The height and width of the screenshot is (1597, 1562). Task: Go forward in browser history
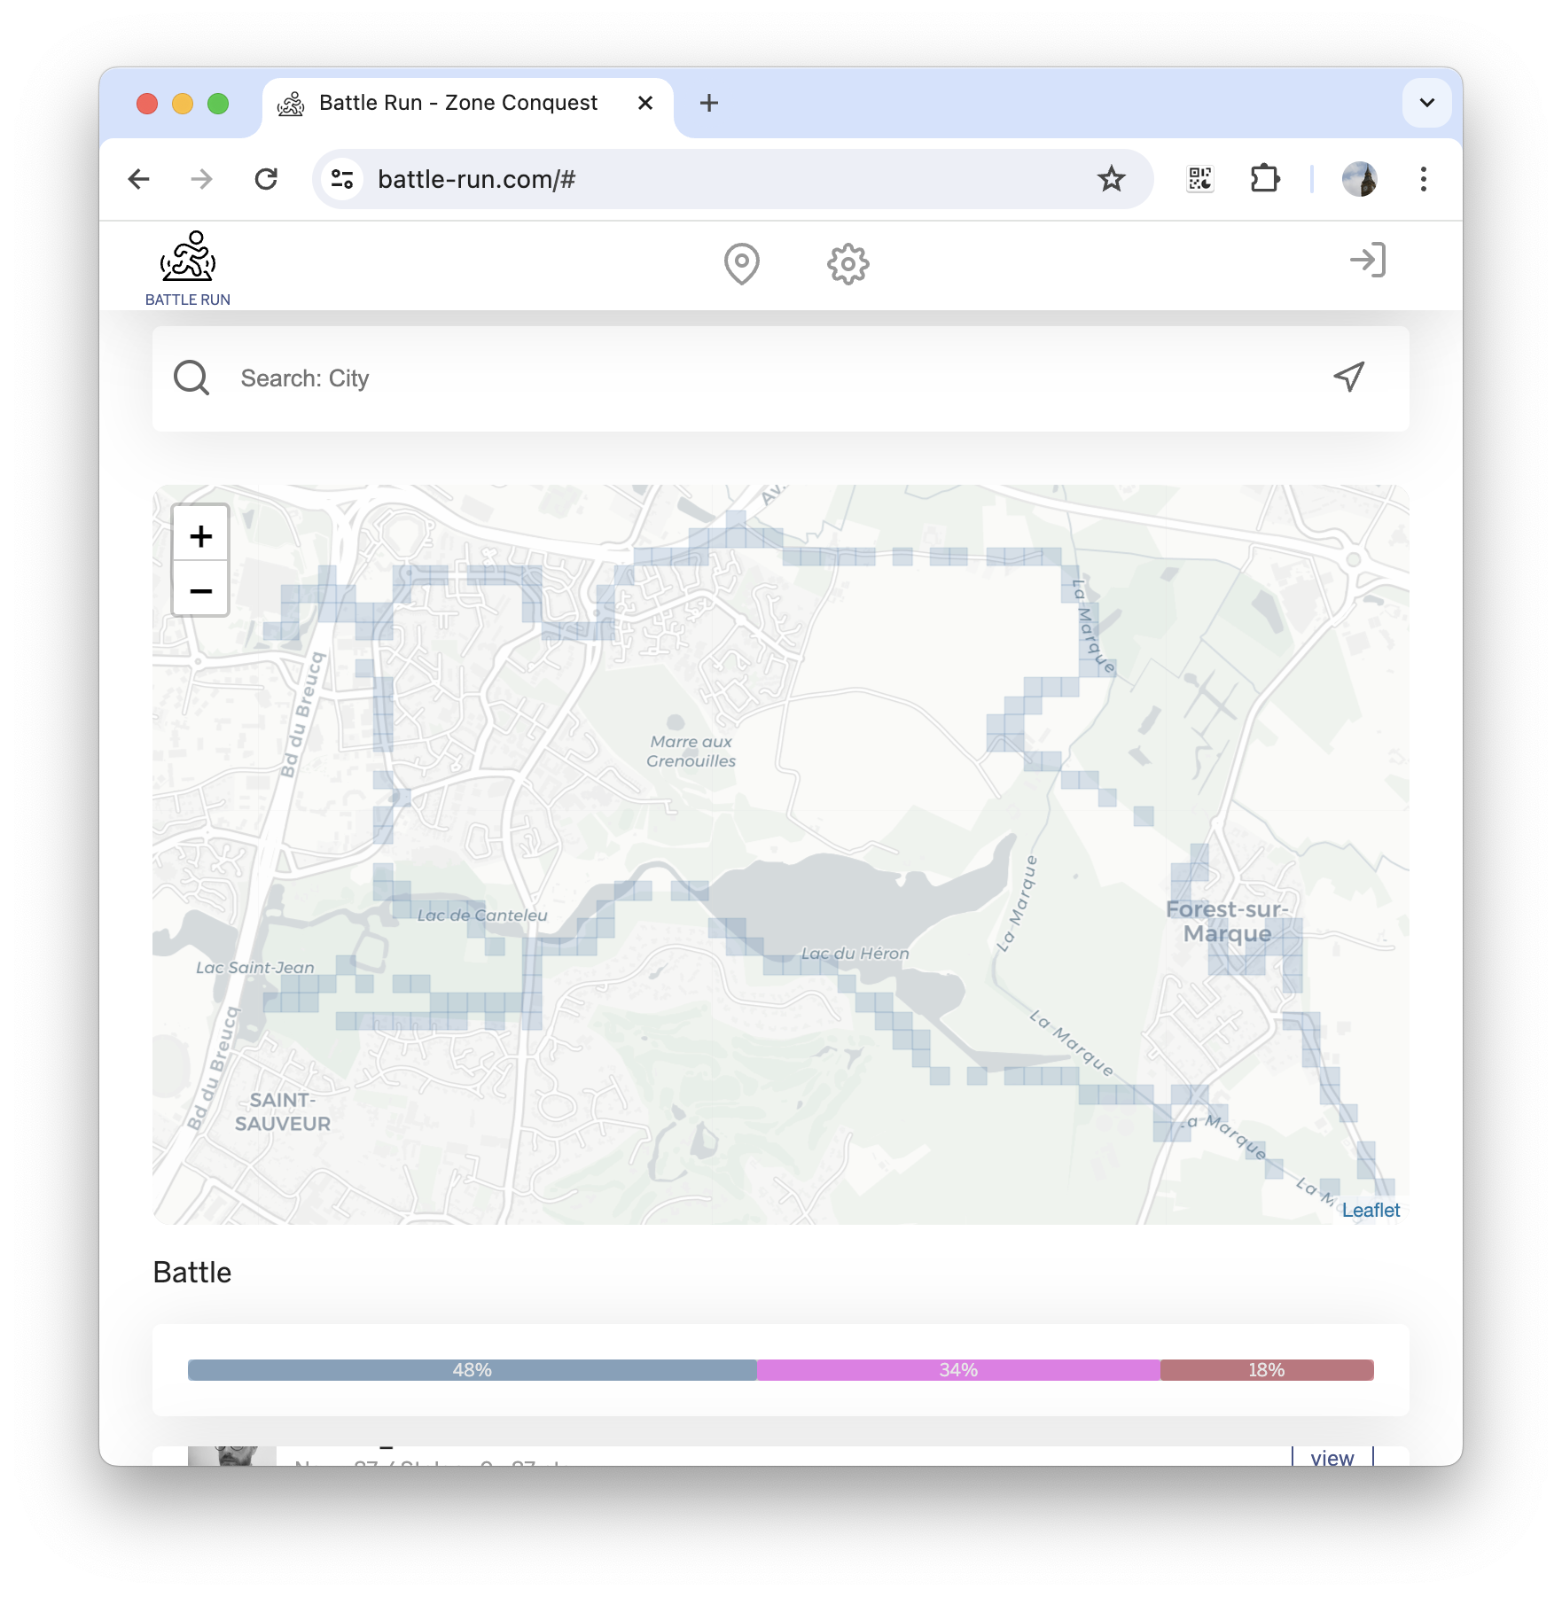point(202,179)
